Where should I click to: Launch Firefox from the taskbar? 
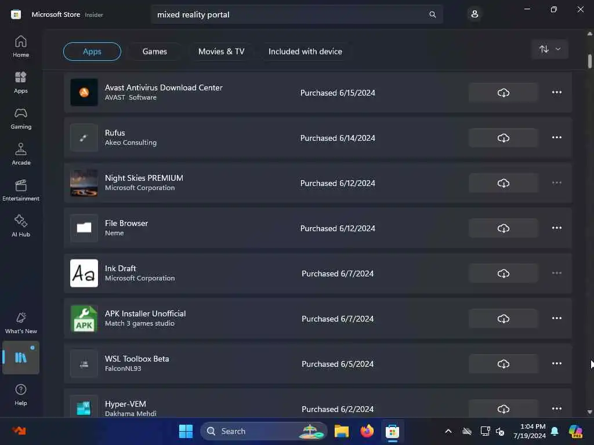click(x=367, y=431)
